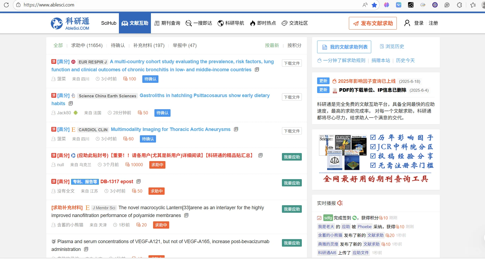
Task: Click the document icon after the Psittacosaurus 'habits' title
Action: click(71, 104)
